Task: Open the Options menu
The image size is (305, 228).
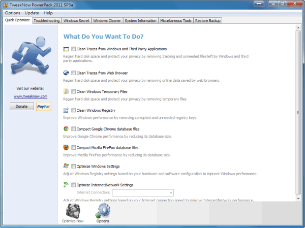Action: 12,13
